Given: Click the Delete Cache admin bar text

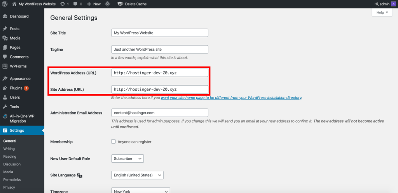Looking at the screenshot, I should [136, 4].
